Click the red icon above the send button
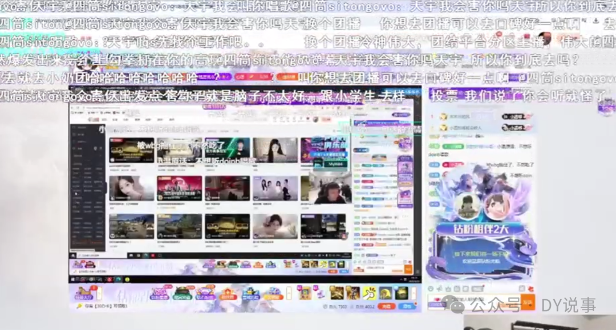 pos(531,289)
